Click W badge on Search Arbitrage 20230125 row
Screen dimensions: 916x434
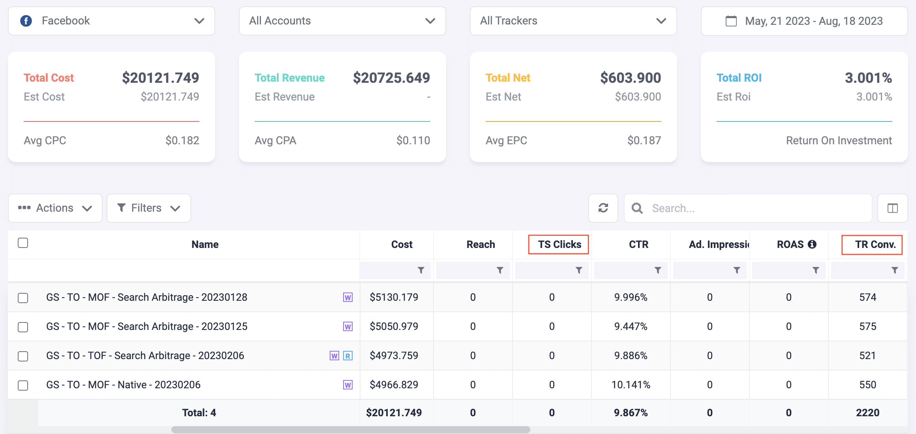pos(347,327)
